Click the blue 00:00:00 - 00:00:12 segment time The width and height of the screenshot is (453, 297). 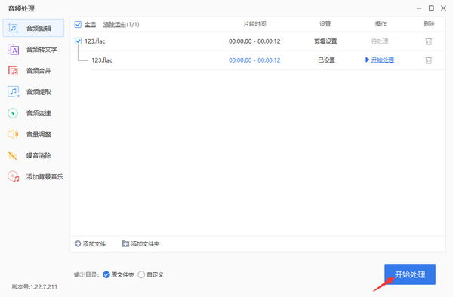254,60
